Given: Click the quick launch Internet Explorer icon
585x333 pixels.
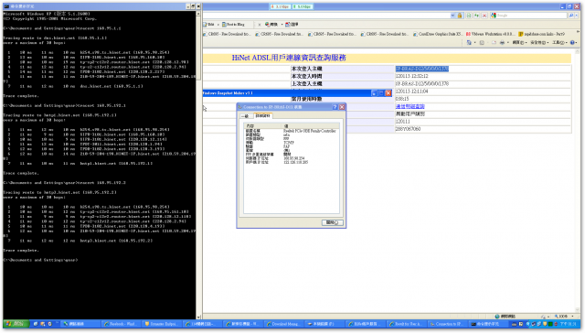Looking at the screenshot, I should 36,324.
